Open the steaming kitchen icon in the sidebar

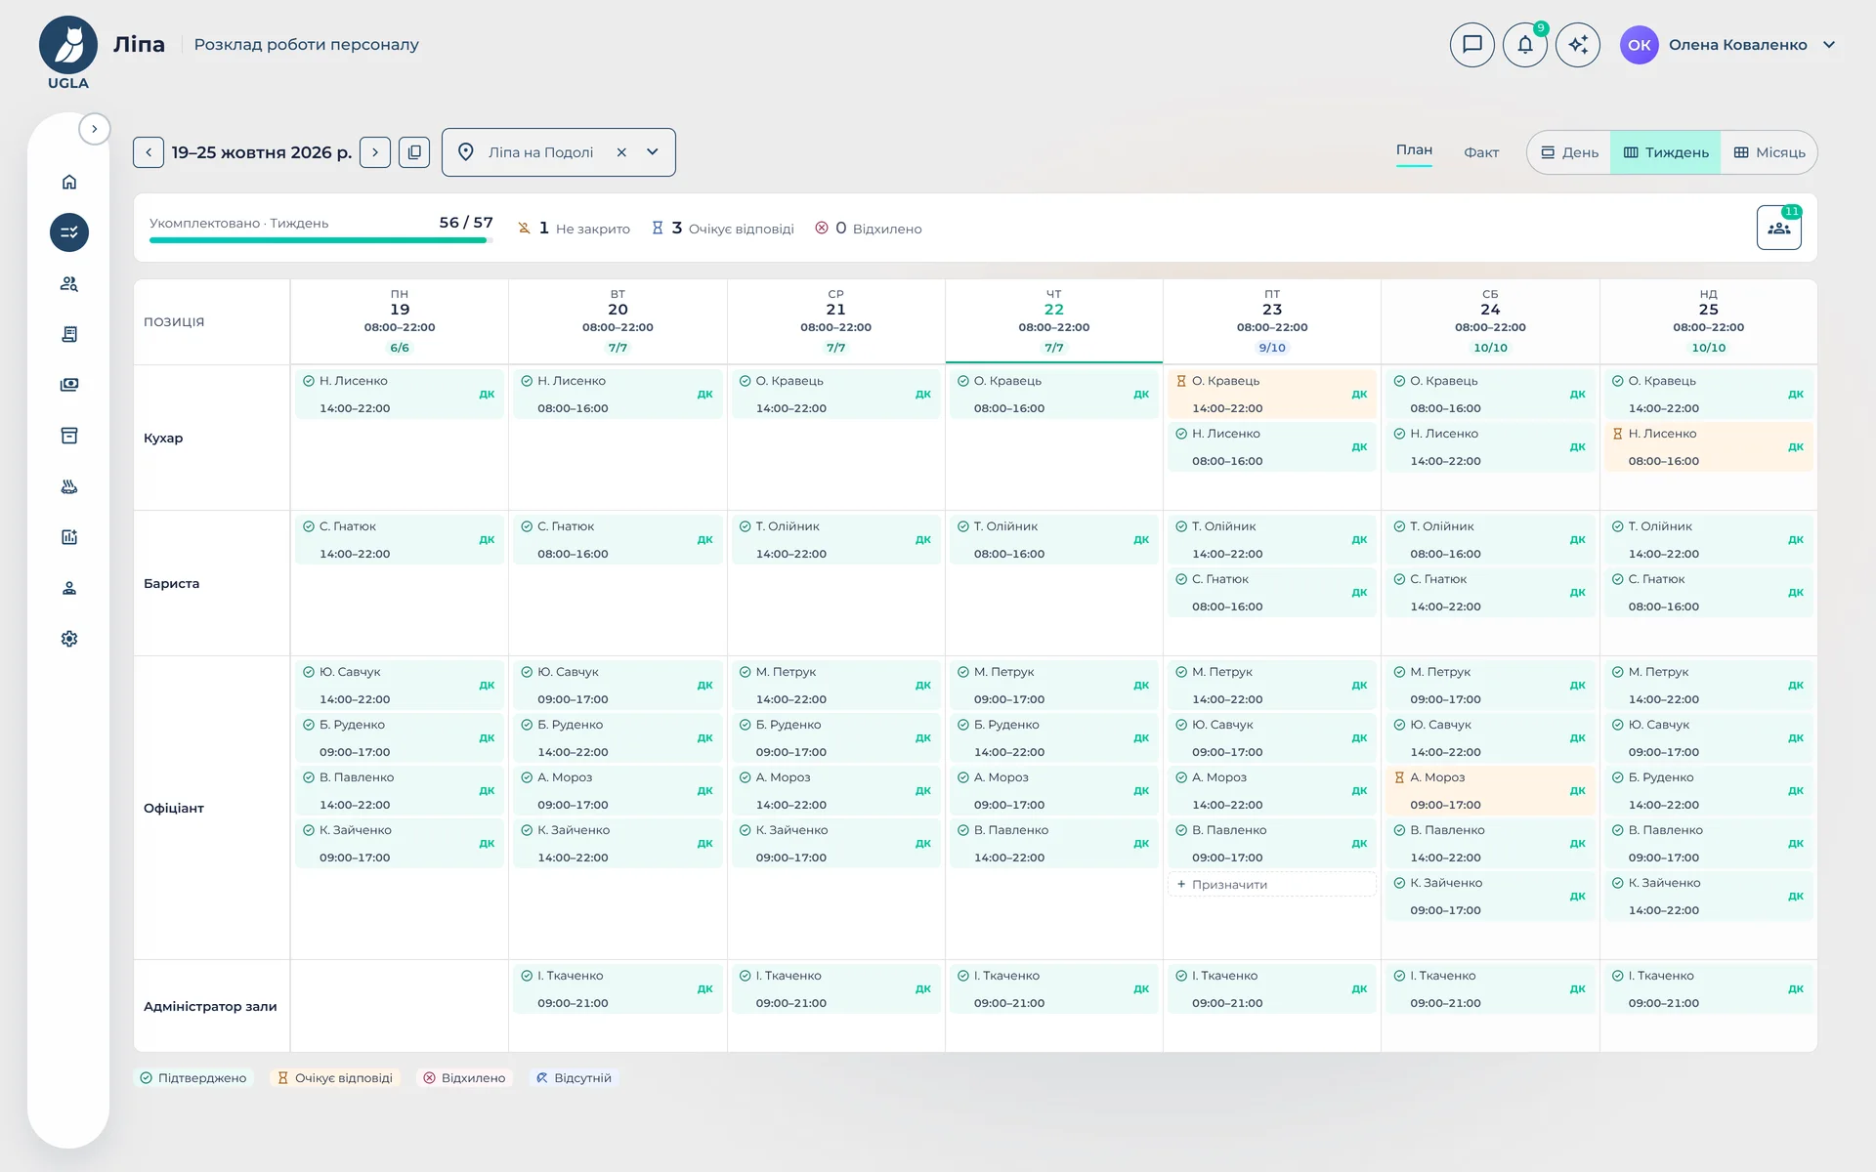pos(69,486)
